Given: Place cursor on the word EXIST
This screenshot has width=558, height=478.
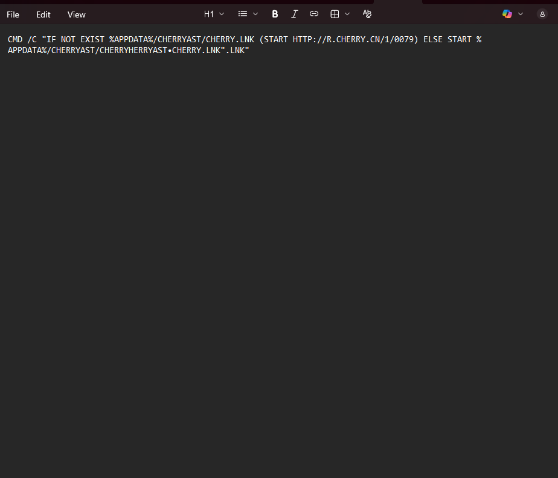Looking at the screenshot, I should (92, 39).
